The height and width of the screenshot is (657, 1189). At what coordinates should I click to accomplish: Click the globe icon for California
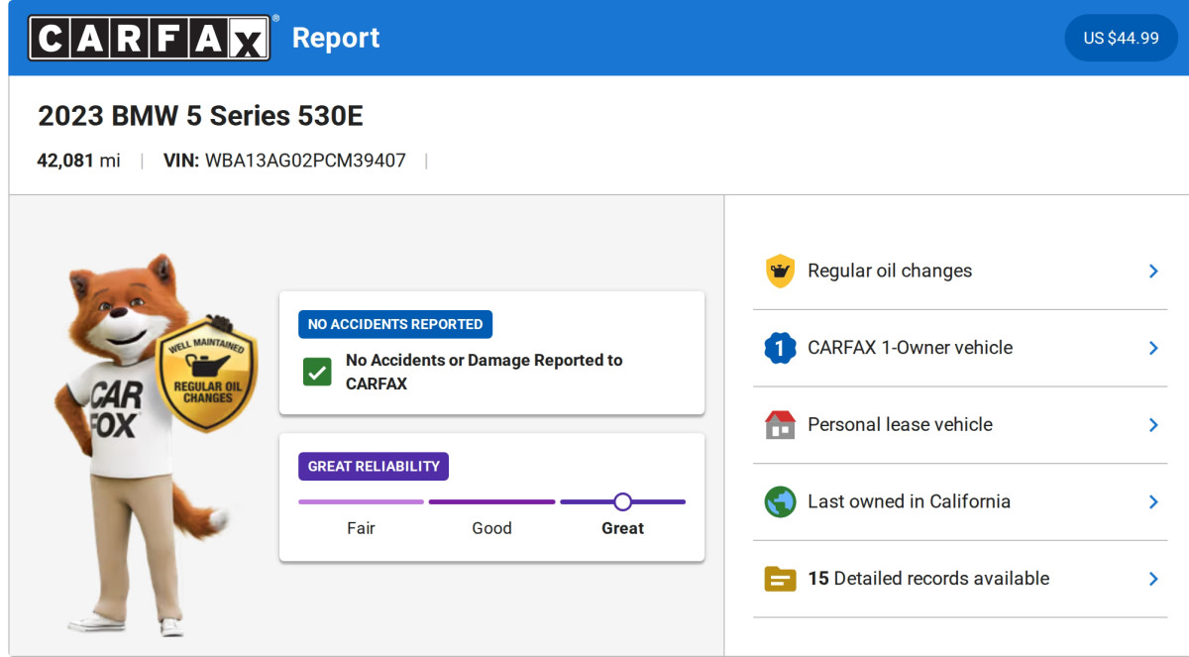point(780,501)
